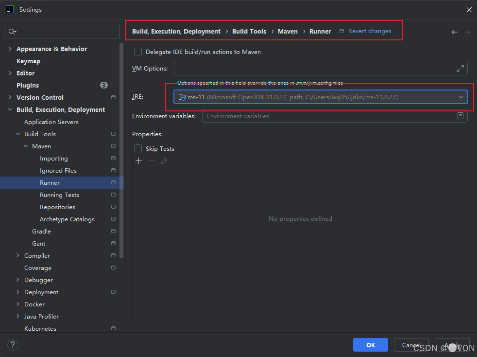Open the environment variables editor list icon
This screenshot has height=357, width=477.
tap(460, 116)
